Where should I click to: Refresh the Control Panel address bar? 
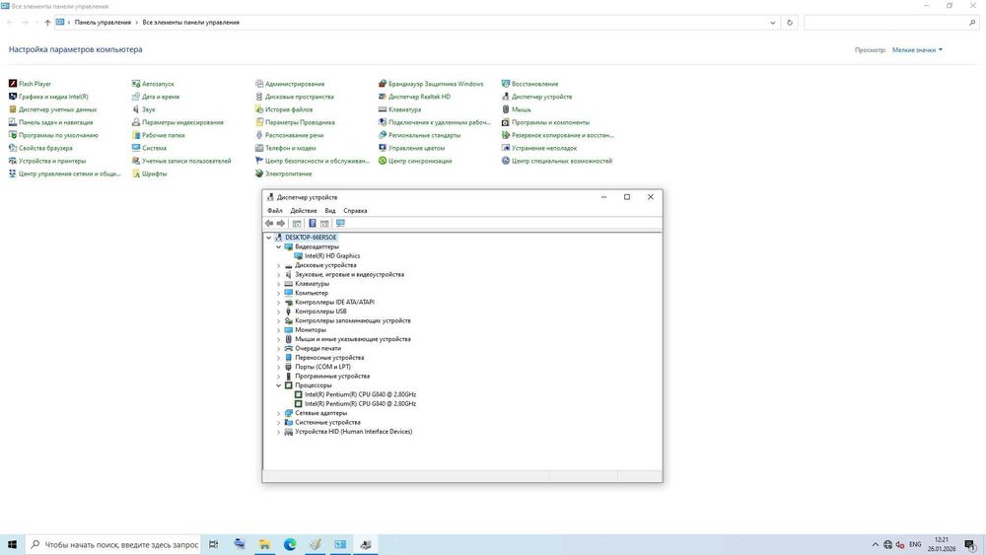(x=790, y=23)
